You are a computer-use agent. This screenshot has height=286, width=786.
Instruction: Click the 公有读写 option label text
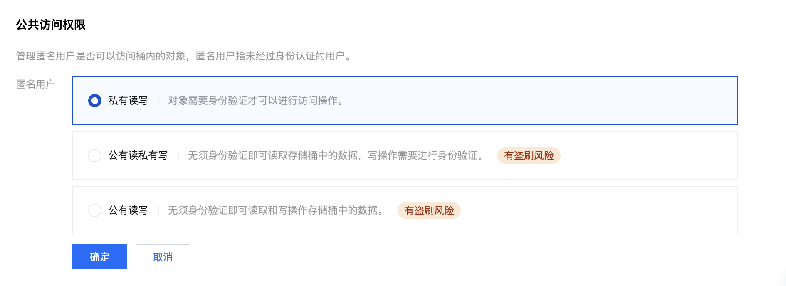click(128, 210)
